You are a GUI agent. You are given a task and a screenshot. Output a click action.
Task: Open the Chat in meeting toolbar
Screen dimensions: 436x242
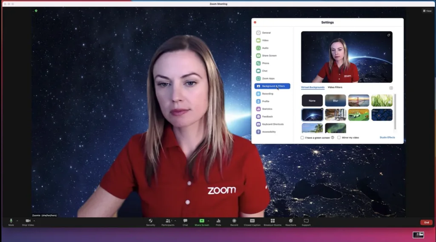pyautogui.click(x=185, y=222)
